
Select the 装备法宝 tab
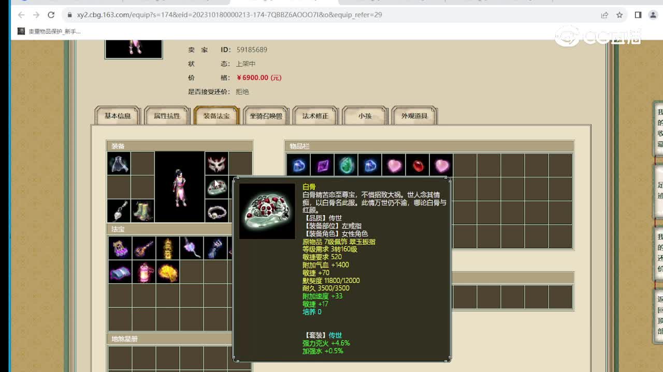pos(217,116)
